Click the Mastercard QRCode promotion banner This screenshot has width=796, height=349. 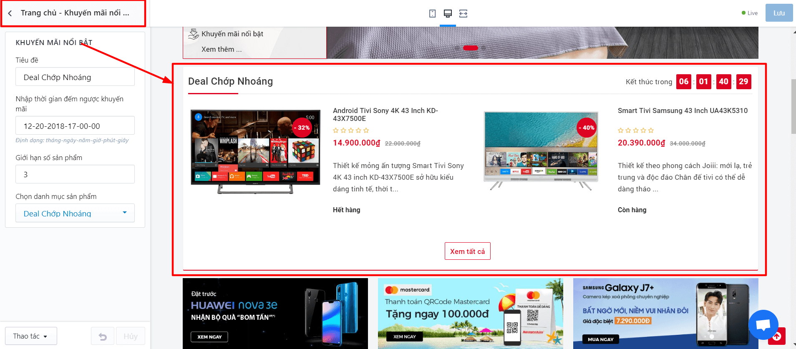pos(470,314)
